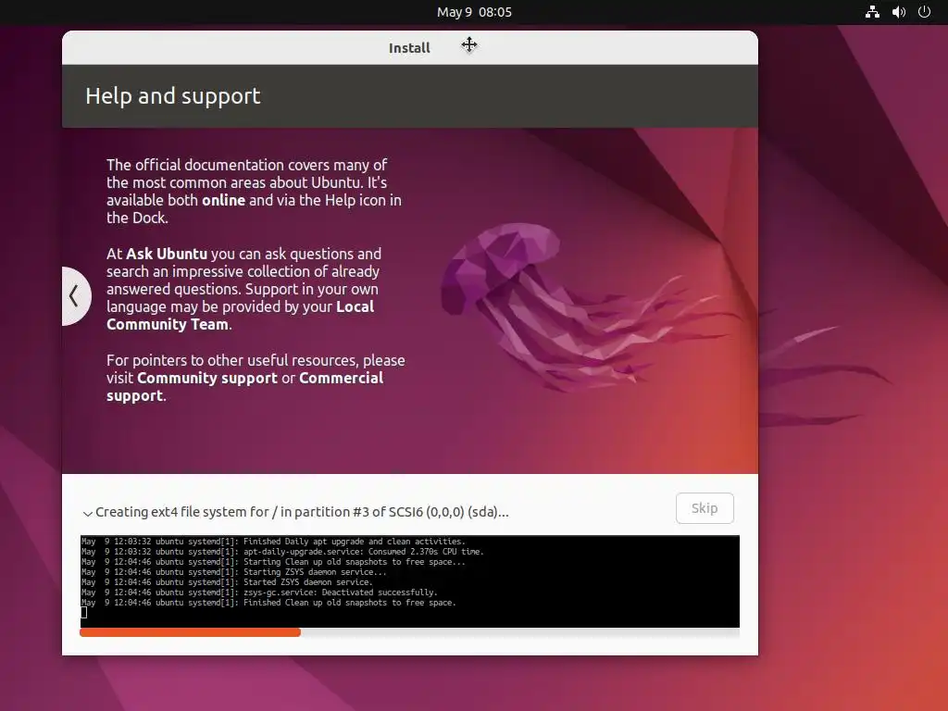This screenshot has width=948, height=711.
Task: Click the volume speaker icon
Action: pos(898,12)
